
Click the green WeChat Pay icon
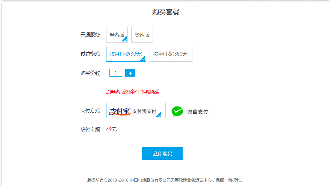[x=177, y=111]
